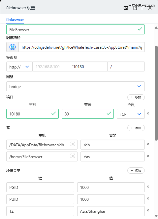Delete the TZ environment variable

148,210
